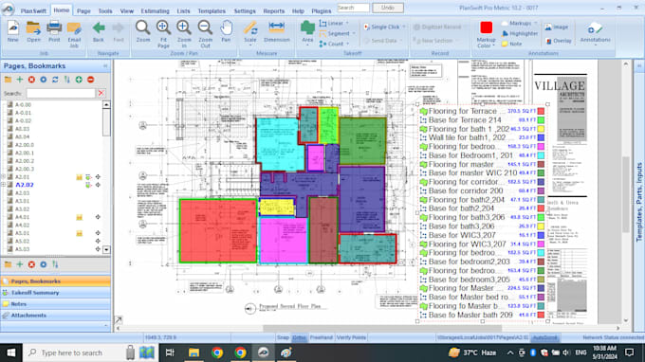The width and height of the screenshot is (645, 362).
Task: Click the Undo button
Action: pos(388,8)
